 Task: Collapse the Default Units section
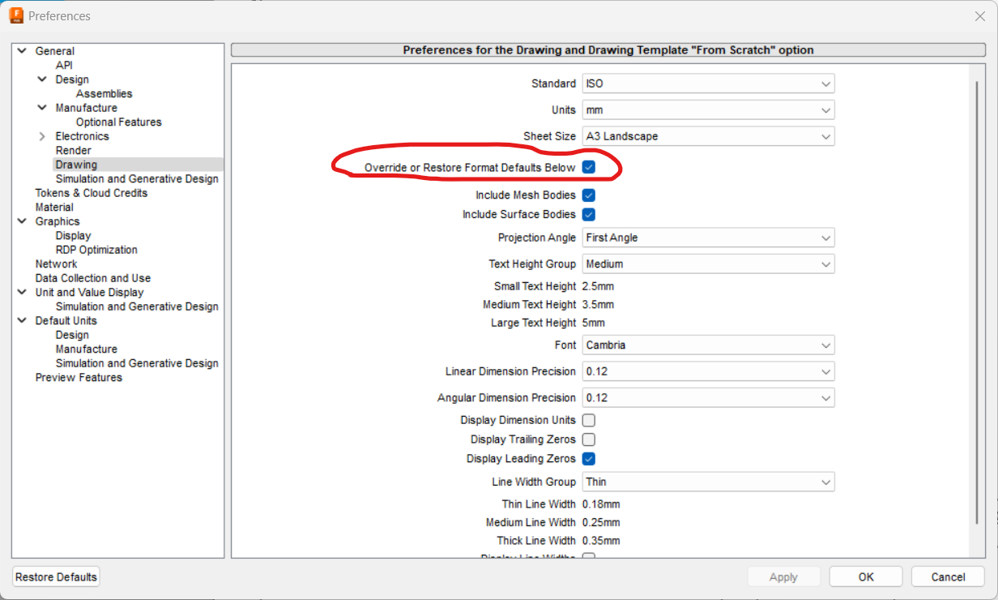(x=21, y=320)
